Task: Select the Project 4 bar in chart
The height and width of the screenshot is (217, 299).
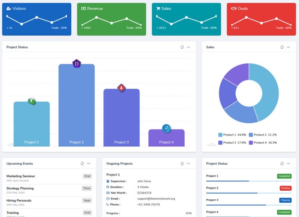Action: click(166, 138)
